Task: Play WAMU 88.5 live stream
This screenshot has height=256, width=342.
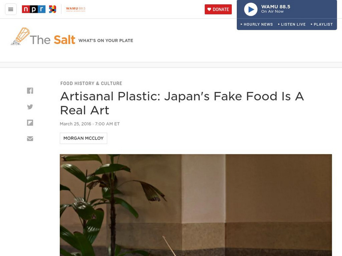Action: 251,9
